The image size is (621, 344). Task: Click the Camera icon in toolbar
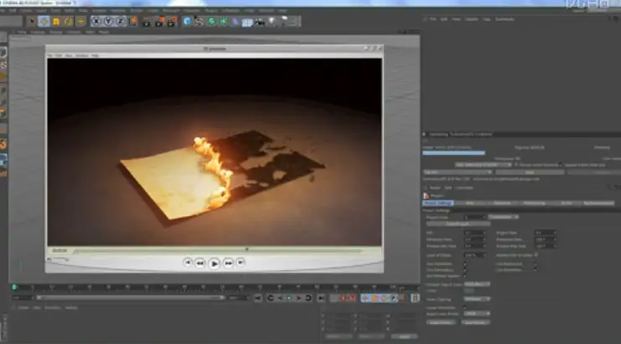(260, 22)
